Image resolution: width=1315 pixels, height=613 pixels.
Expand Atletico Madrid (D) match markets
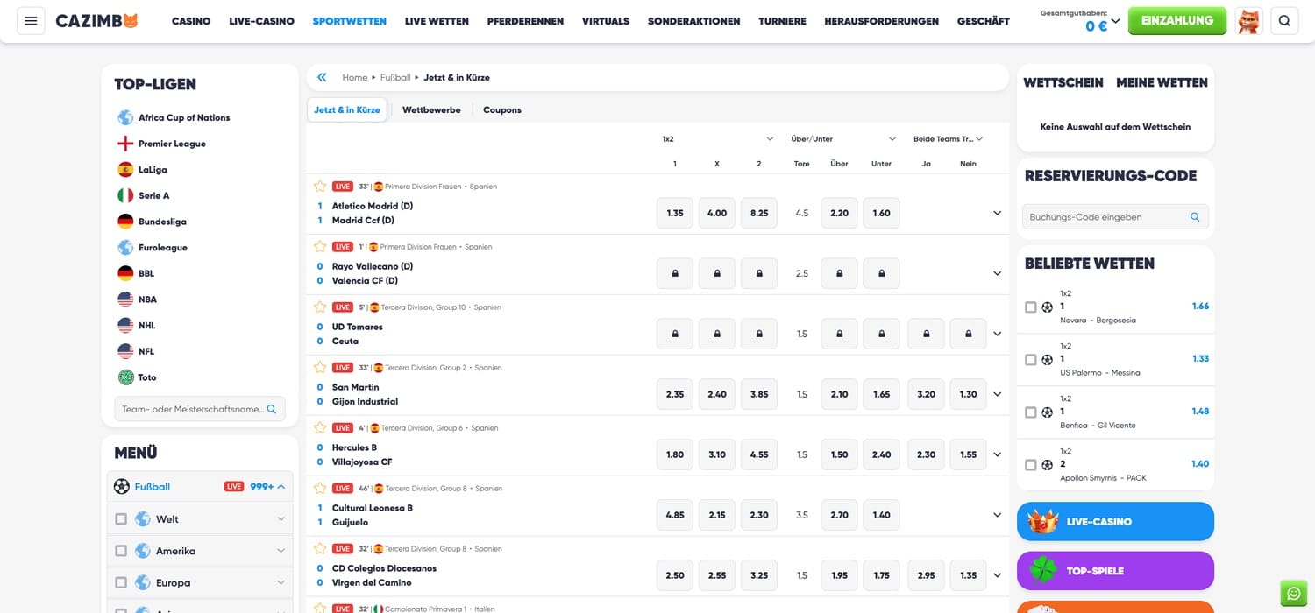[x=997, y=213]
